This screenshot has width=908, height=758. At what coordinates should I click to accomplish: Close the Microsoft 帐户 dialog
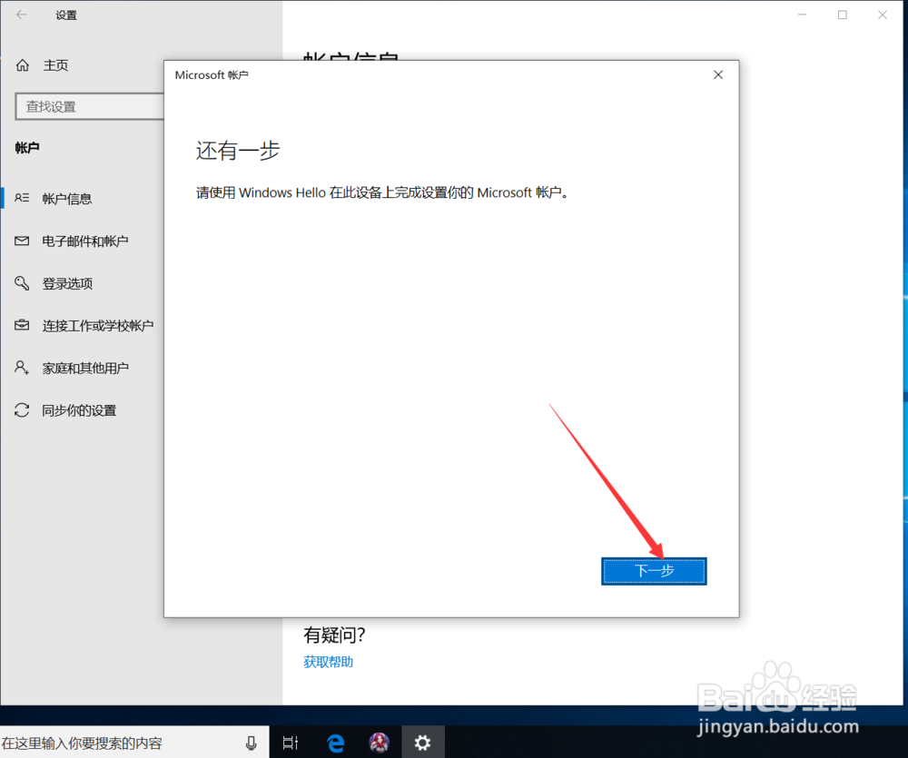click(x=717, y=74)
